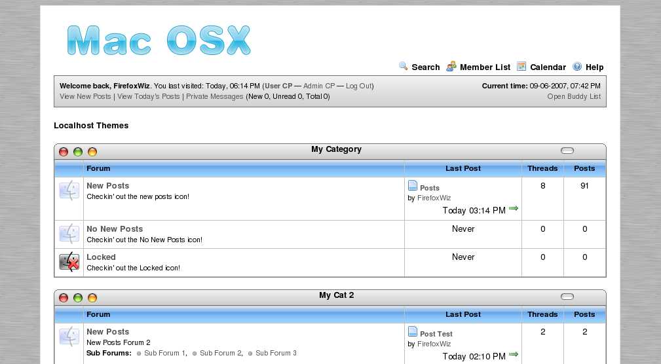This screenshot has width=661, height=364.
Task: Go to Sub Forum 2
Action: coord(221,353)
